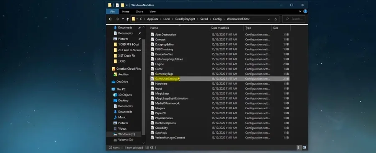Click the Forward navigation arrow
This screenshot has width=376, height=153.
[x=117, y=19]
